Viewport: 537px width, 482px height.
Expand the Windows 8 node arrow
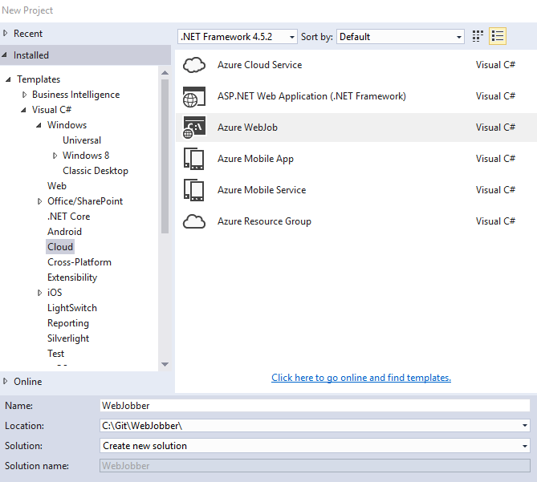pos(55,156)
